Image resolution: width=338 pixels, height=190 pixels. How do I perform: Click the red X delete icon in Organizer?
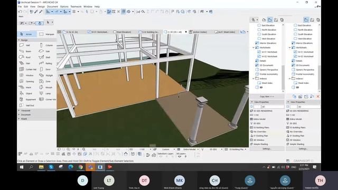(x=318, y=97)
